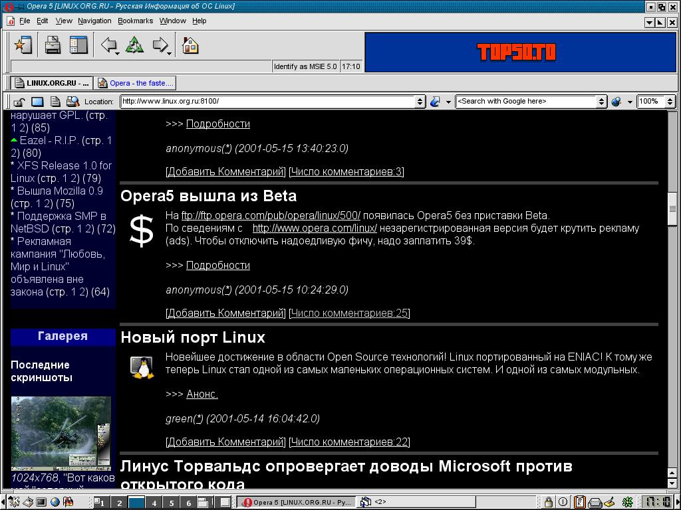Click the gallery screenshot thumbnail
Viewport: 681px width, 510px height.
(x=61, y=433)
